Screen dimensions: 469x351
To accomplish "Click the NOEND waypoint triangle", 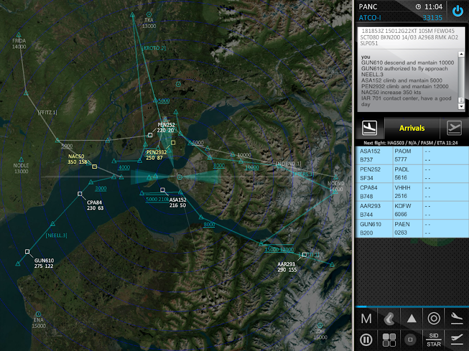I will (336, 177).
